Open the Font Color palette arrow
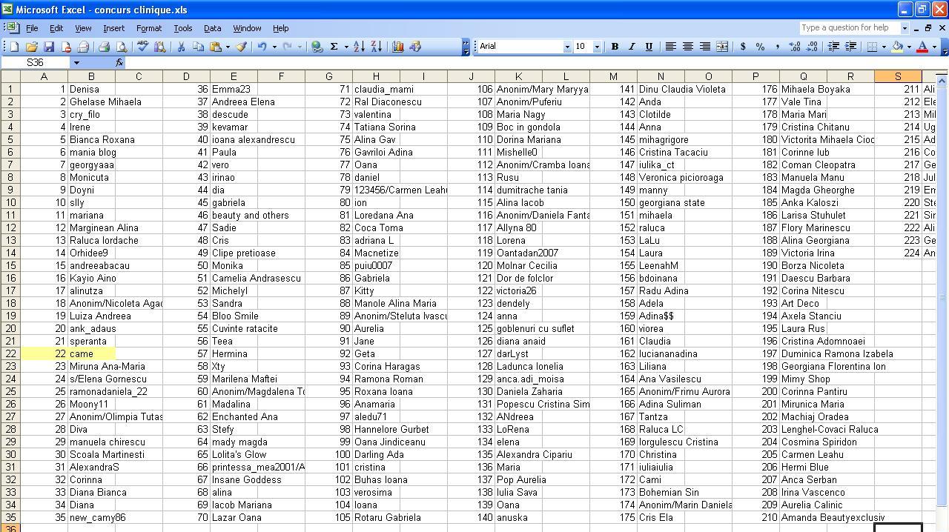949x532 pixels. click(x=934, y=47)
